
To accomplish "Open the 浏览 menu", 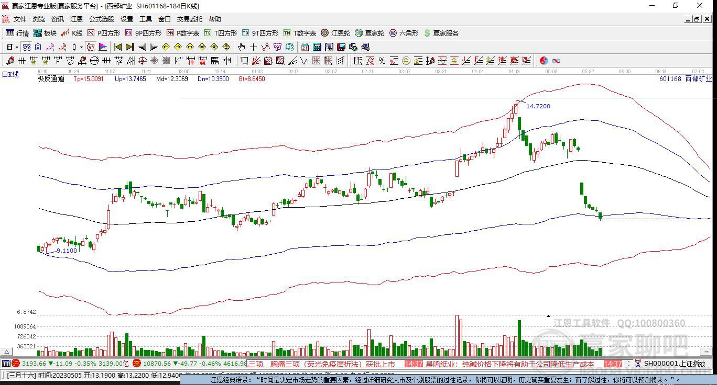I will tap(39, 19).
